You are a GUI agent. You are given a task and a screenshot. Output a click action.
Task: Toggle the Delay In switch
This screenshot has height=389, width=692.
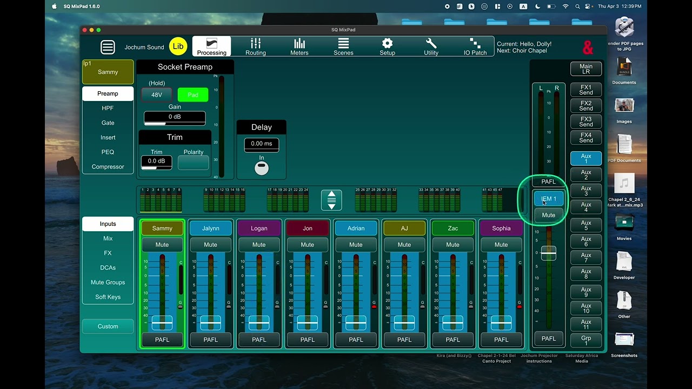coord(262,168)
